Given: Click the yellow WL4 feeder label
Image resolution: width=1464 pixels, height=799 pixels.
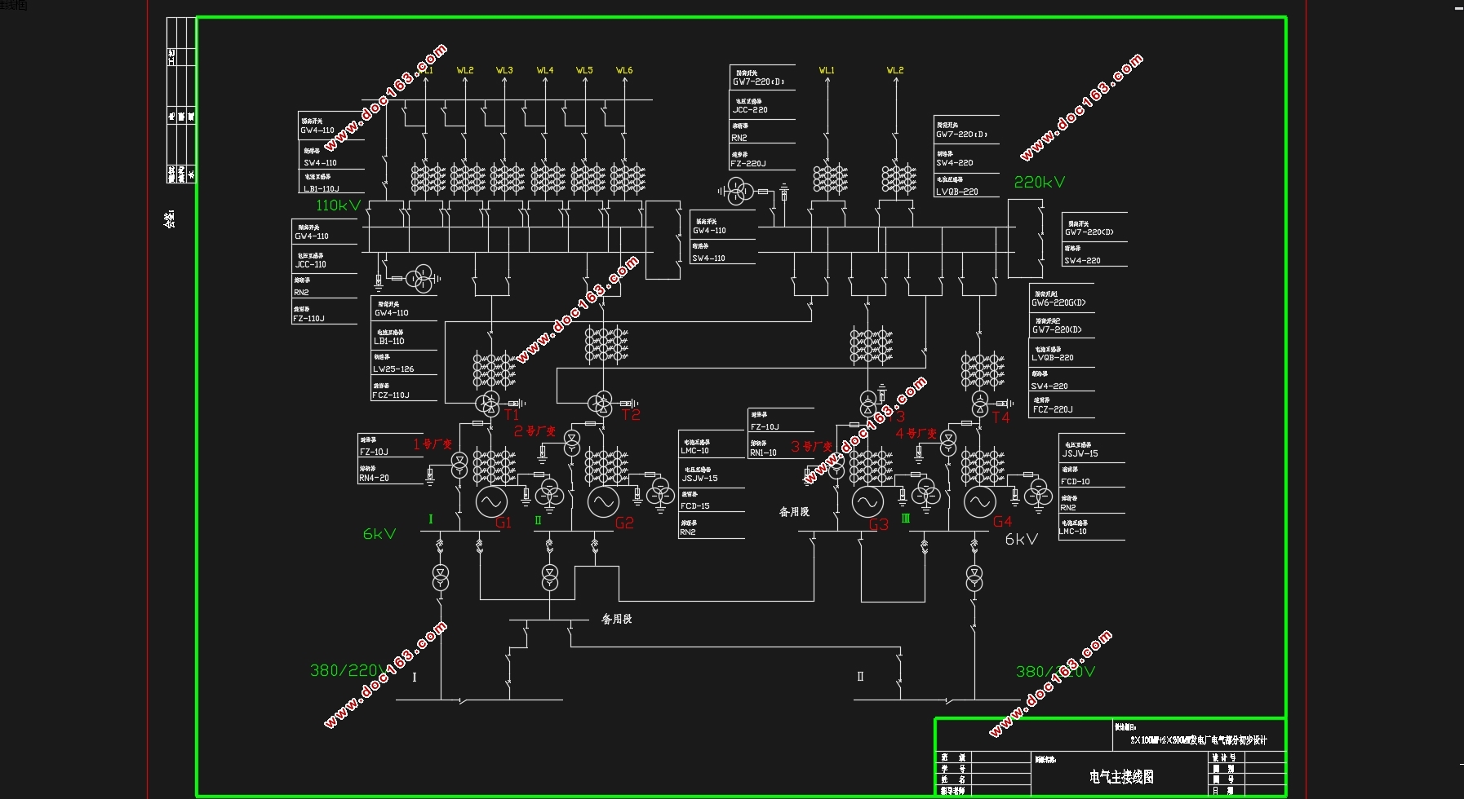Looking at the screenshot, I should coord(545,71).
